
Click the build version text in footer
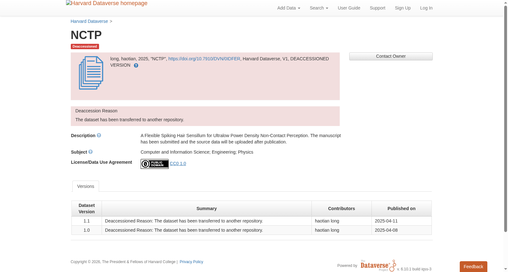(x=414, y=269)
